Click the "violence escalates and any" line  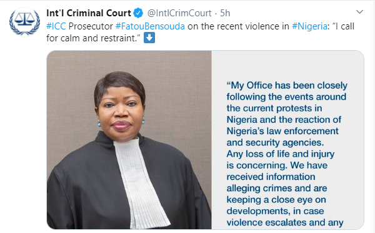coord(285,222)
